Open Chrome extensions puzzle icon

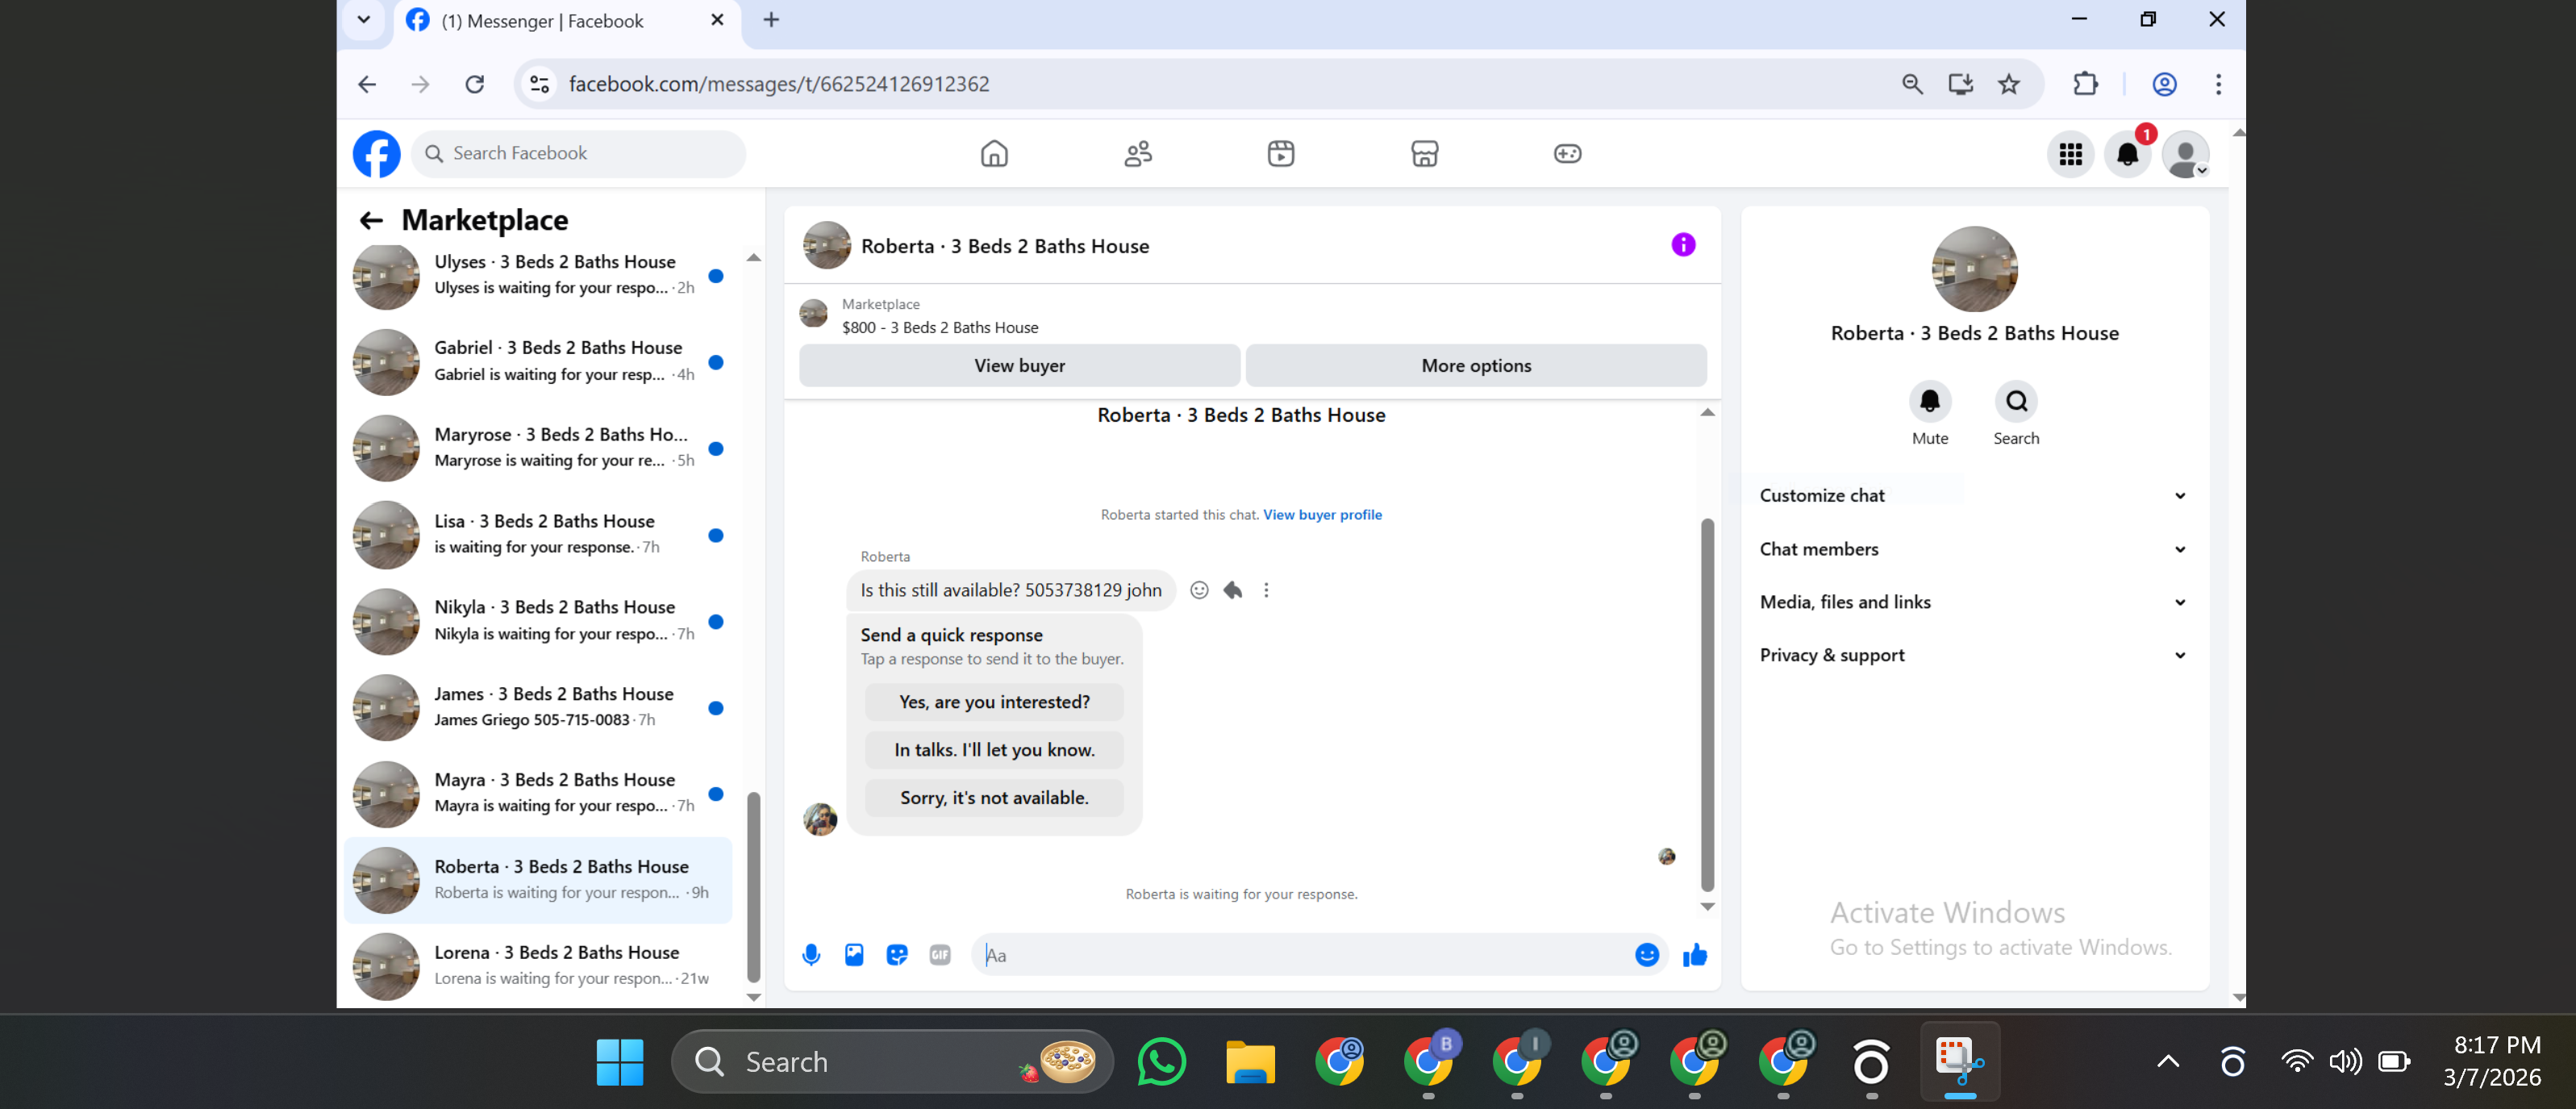[x=2085, y=84]
